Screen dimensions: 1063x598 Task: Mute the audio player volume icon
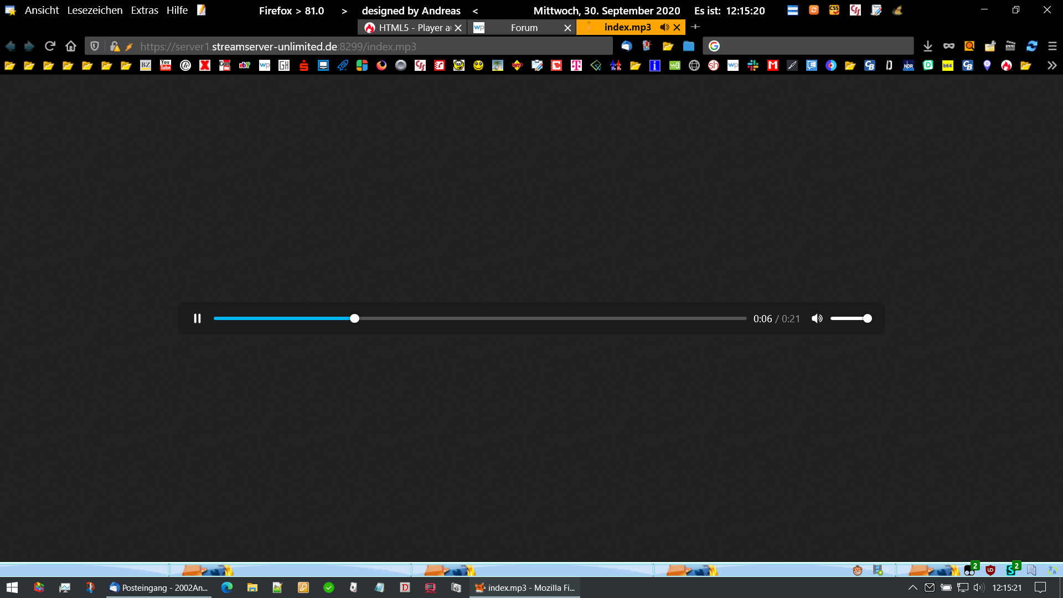(817, 318)
